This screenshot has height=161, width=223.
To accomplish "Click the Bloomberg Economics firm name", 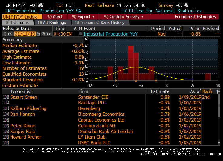I will (x=101, y=114).
